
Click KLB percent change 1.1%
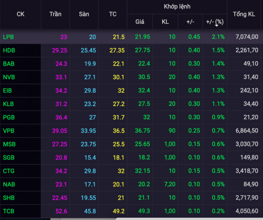tap(218, 104)
